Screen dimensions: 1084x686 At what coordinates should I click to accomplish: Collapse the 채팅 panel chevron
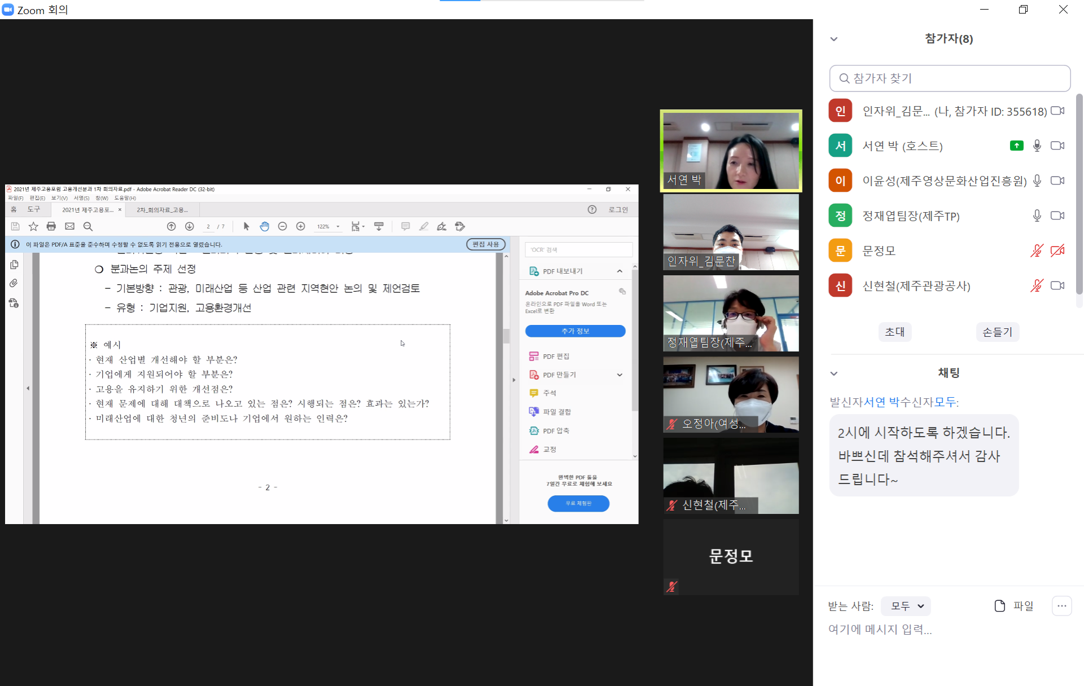834,373
